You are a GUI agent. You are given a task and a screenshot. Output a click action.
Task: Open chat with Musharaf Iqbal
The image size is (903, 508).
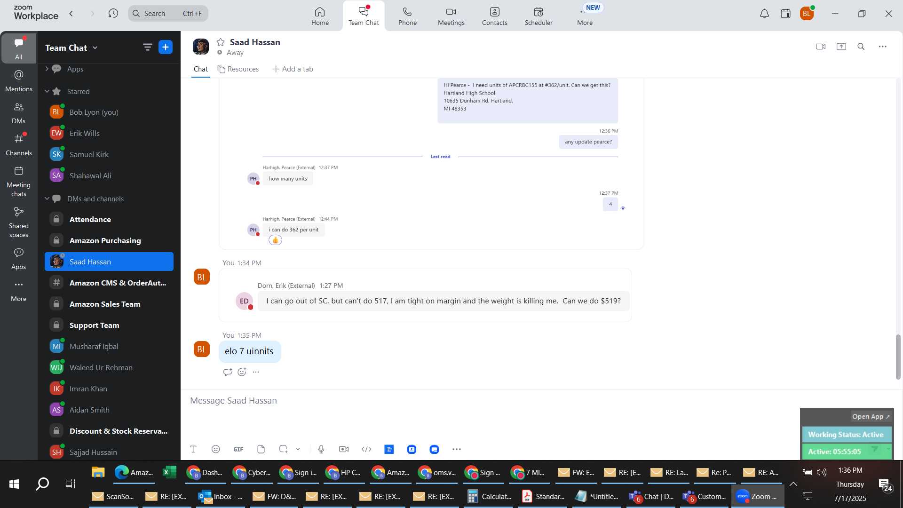click(x=109, y=346)
